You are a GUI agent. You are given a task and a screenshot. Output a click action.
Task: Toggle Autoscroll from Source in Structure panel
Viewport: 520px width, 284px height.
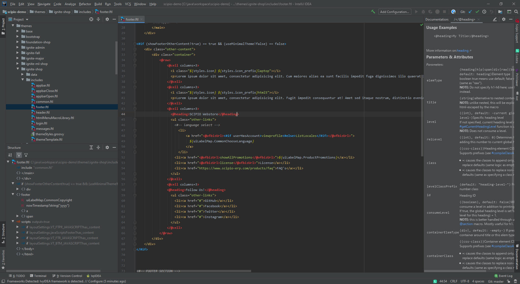(x=26, y=155)
